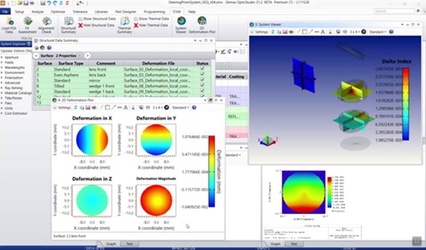
Task: Expand the Aperture node in System Explorer
Action: pyautogui.click(x=2, y=57)
